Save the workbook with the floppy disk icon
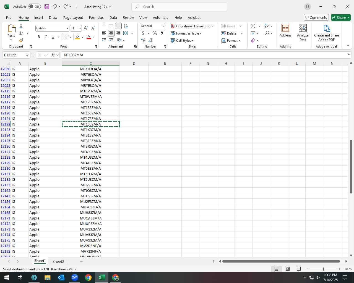Viewport: 354px width, 283px height. click(x=47, y=7)
